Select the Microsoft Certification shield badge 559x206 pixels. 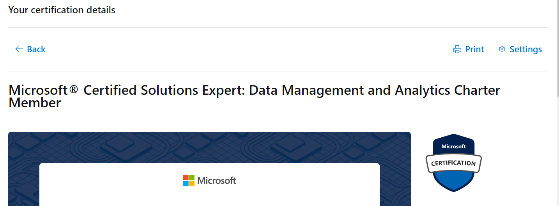tap(454, 163)
